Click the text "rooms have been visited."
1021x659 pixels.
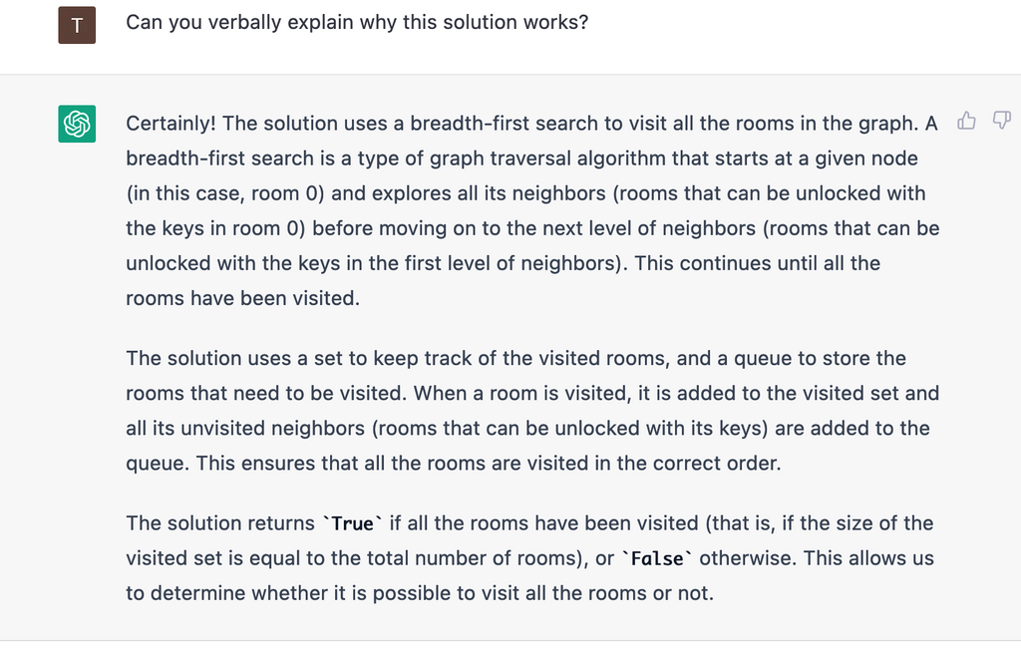[x=243, y=298]
